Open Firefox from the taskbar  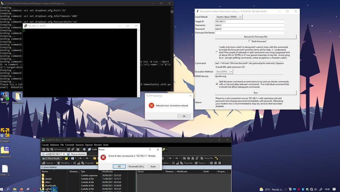(x=21, y=189)
